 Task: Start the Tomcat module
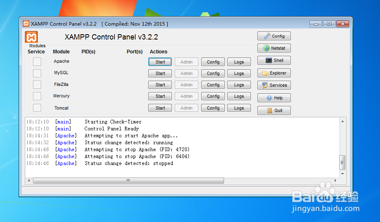click(x=160, y=108)
